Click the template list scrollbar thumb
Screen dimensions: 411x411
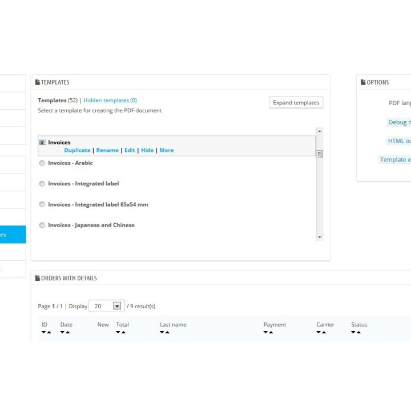320,154
